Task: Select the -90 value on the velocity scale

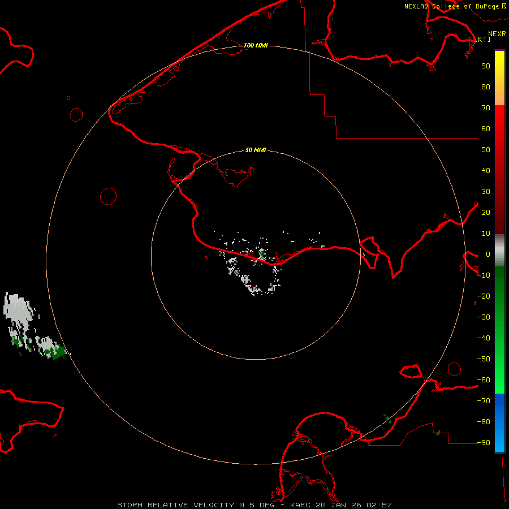Action: click(484, 442)
